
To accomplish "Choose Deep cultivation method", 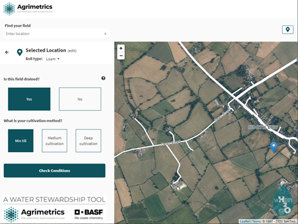I will pyautogui.click(x=88, y=141).
